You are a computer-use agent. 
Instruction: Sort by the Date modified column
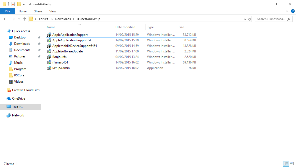pyautogui.click(x=129, y=27)
